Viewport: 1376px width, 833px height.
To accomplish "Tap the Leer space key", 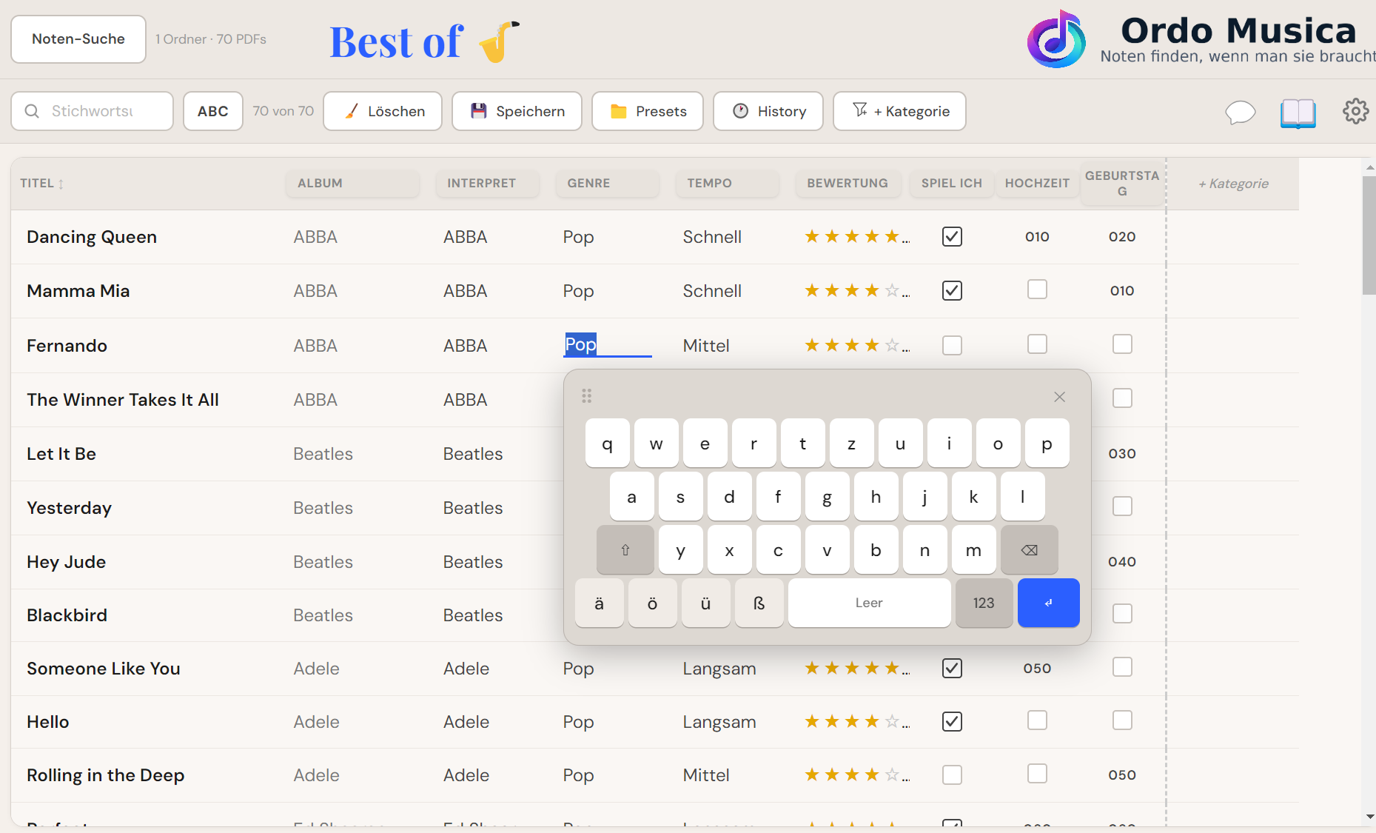I will [870, 603].
